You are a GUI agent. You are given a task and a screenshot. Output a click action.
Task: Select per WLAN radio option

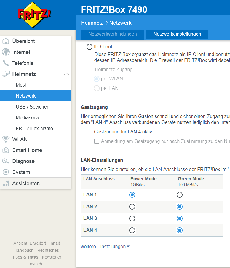pos(97,79)
